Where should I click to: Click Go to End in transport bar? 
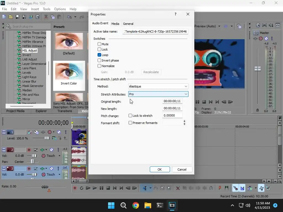click(121, 188)
